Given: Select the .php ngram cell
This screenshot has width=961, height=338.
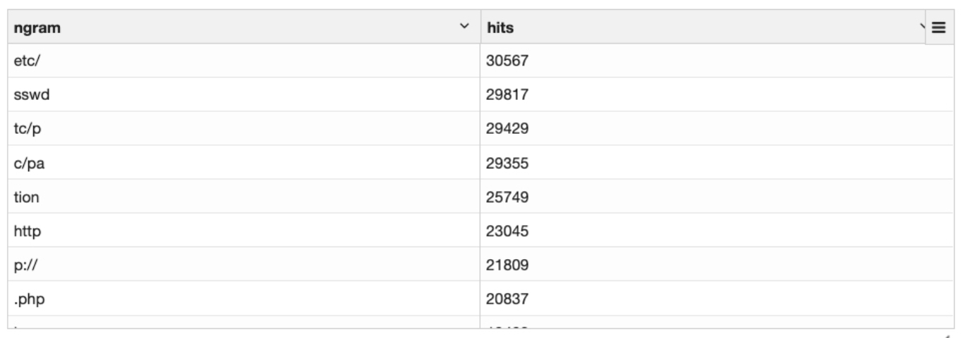Looking at the screenshot, I should click(244, 297).
